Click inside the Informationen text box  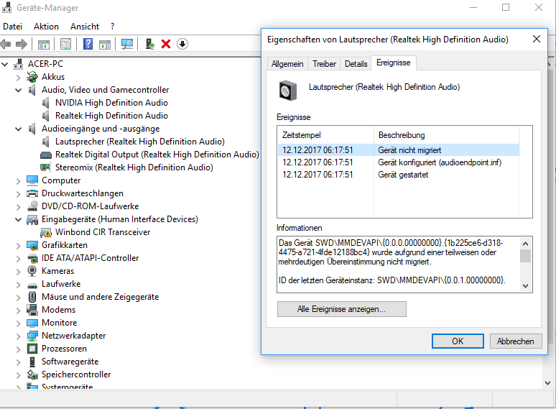(x=399, y=265)
